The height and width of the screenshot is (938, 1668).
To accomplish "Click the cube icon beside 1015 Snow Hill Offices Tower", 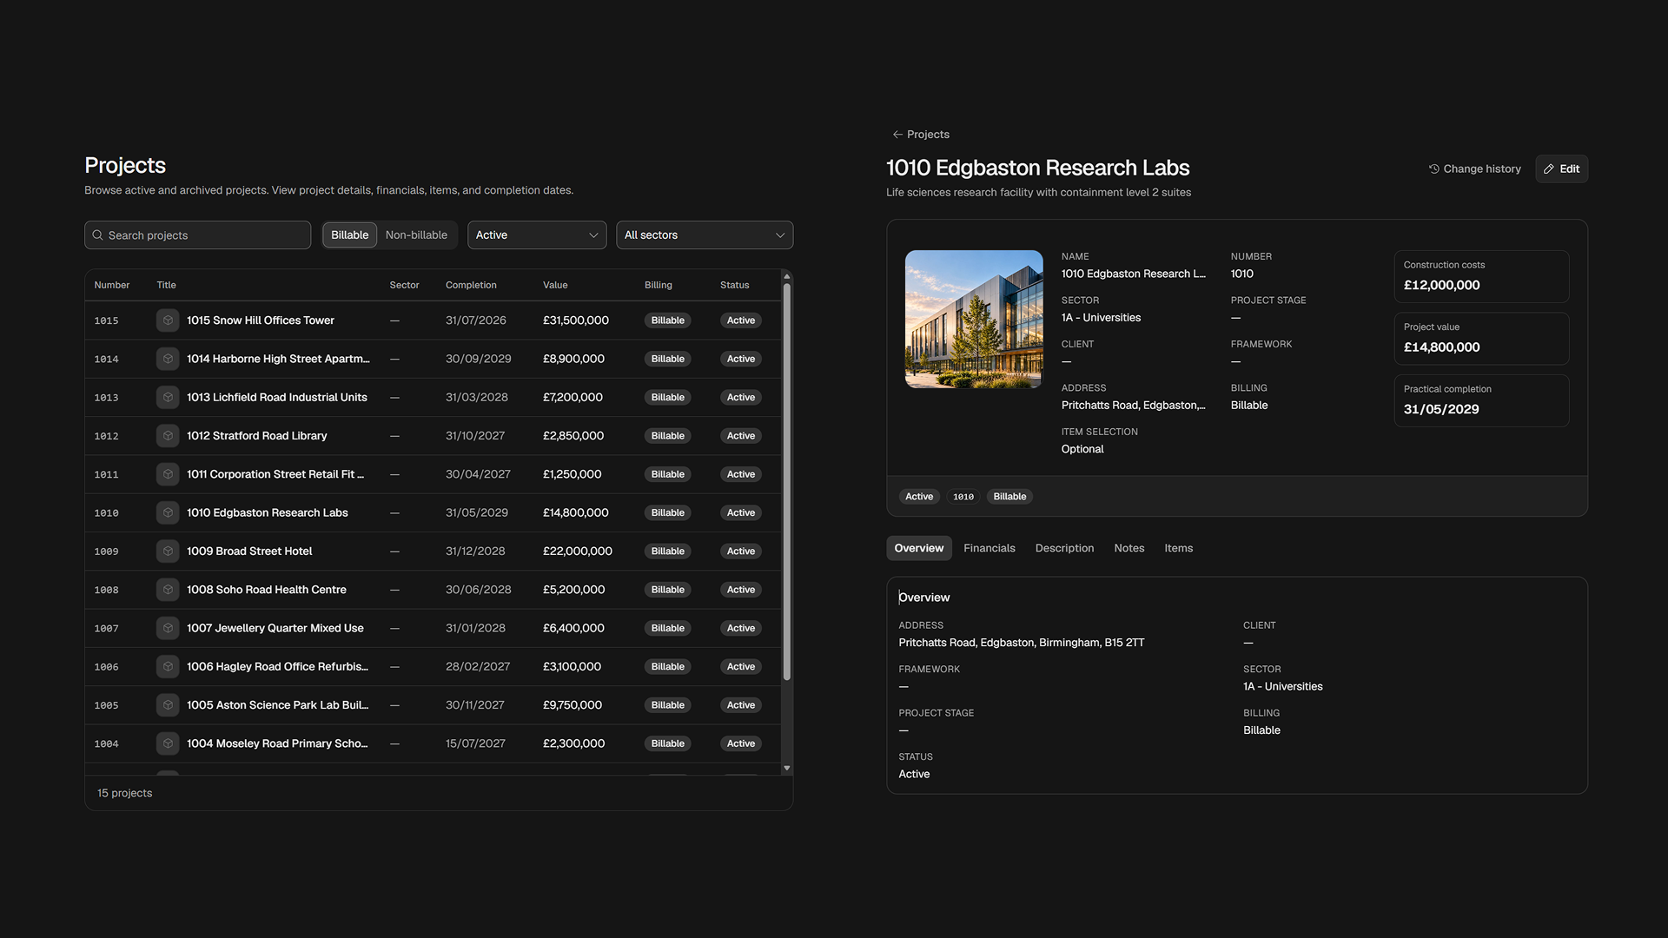I will (168, 320).
